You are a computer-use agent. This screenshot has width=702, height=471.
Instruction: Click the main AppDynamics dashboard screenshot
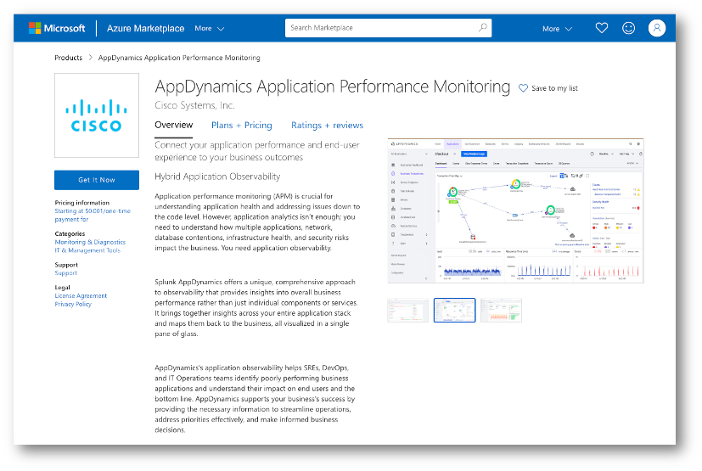pos(516,210)
